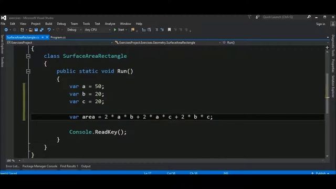Click the split editor handle above scrollbar
Image resolution: width=336 pixels, height=189 pixels.
click(327, 48)
